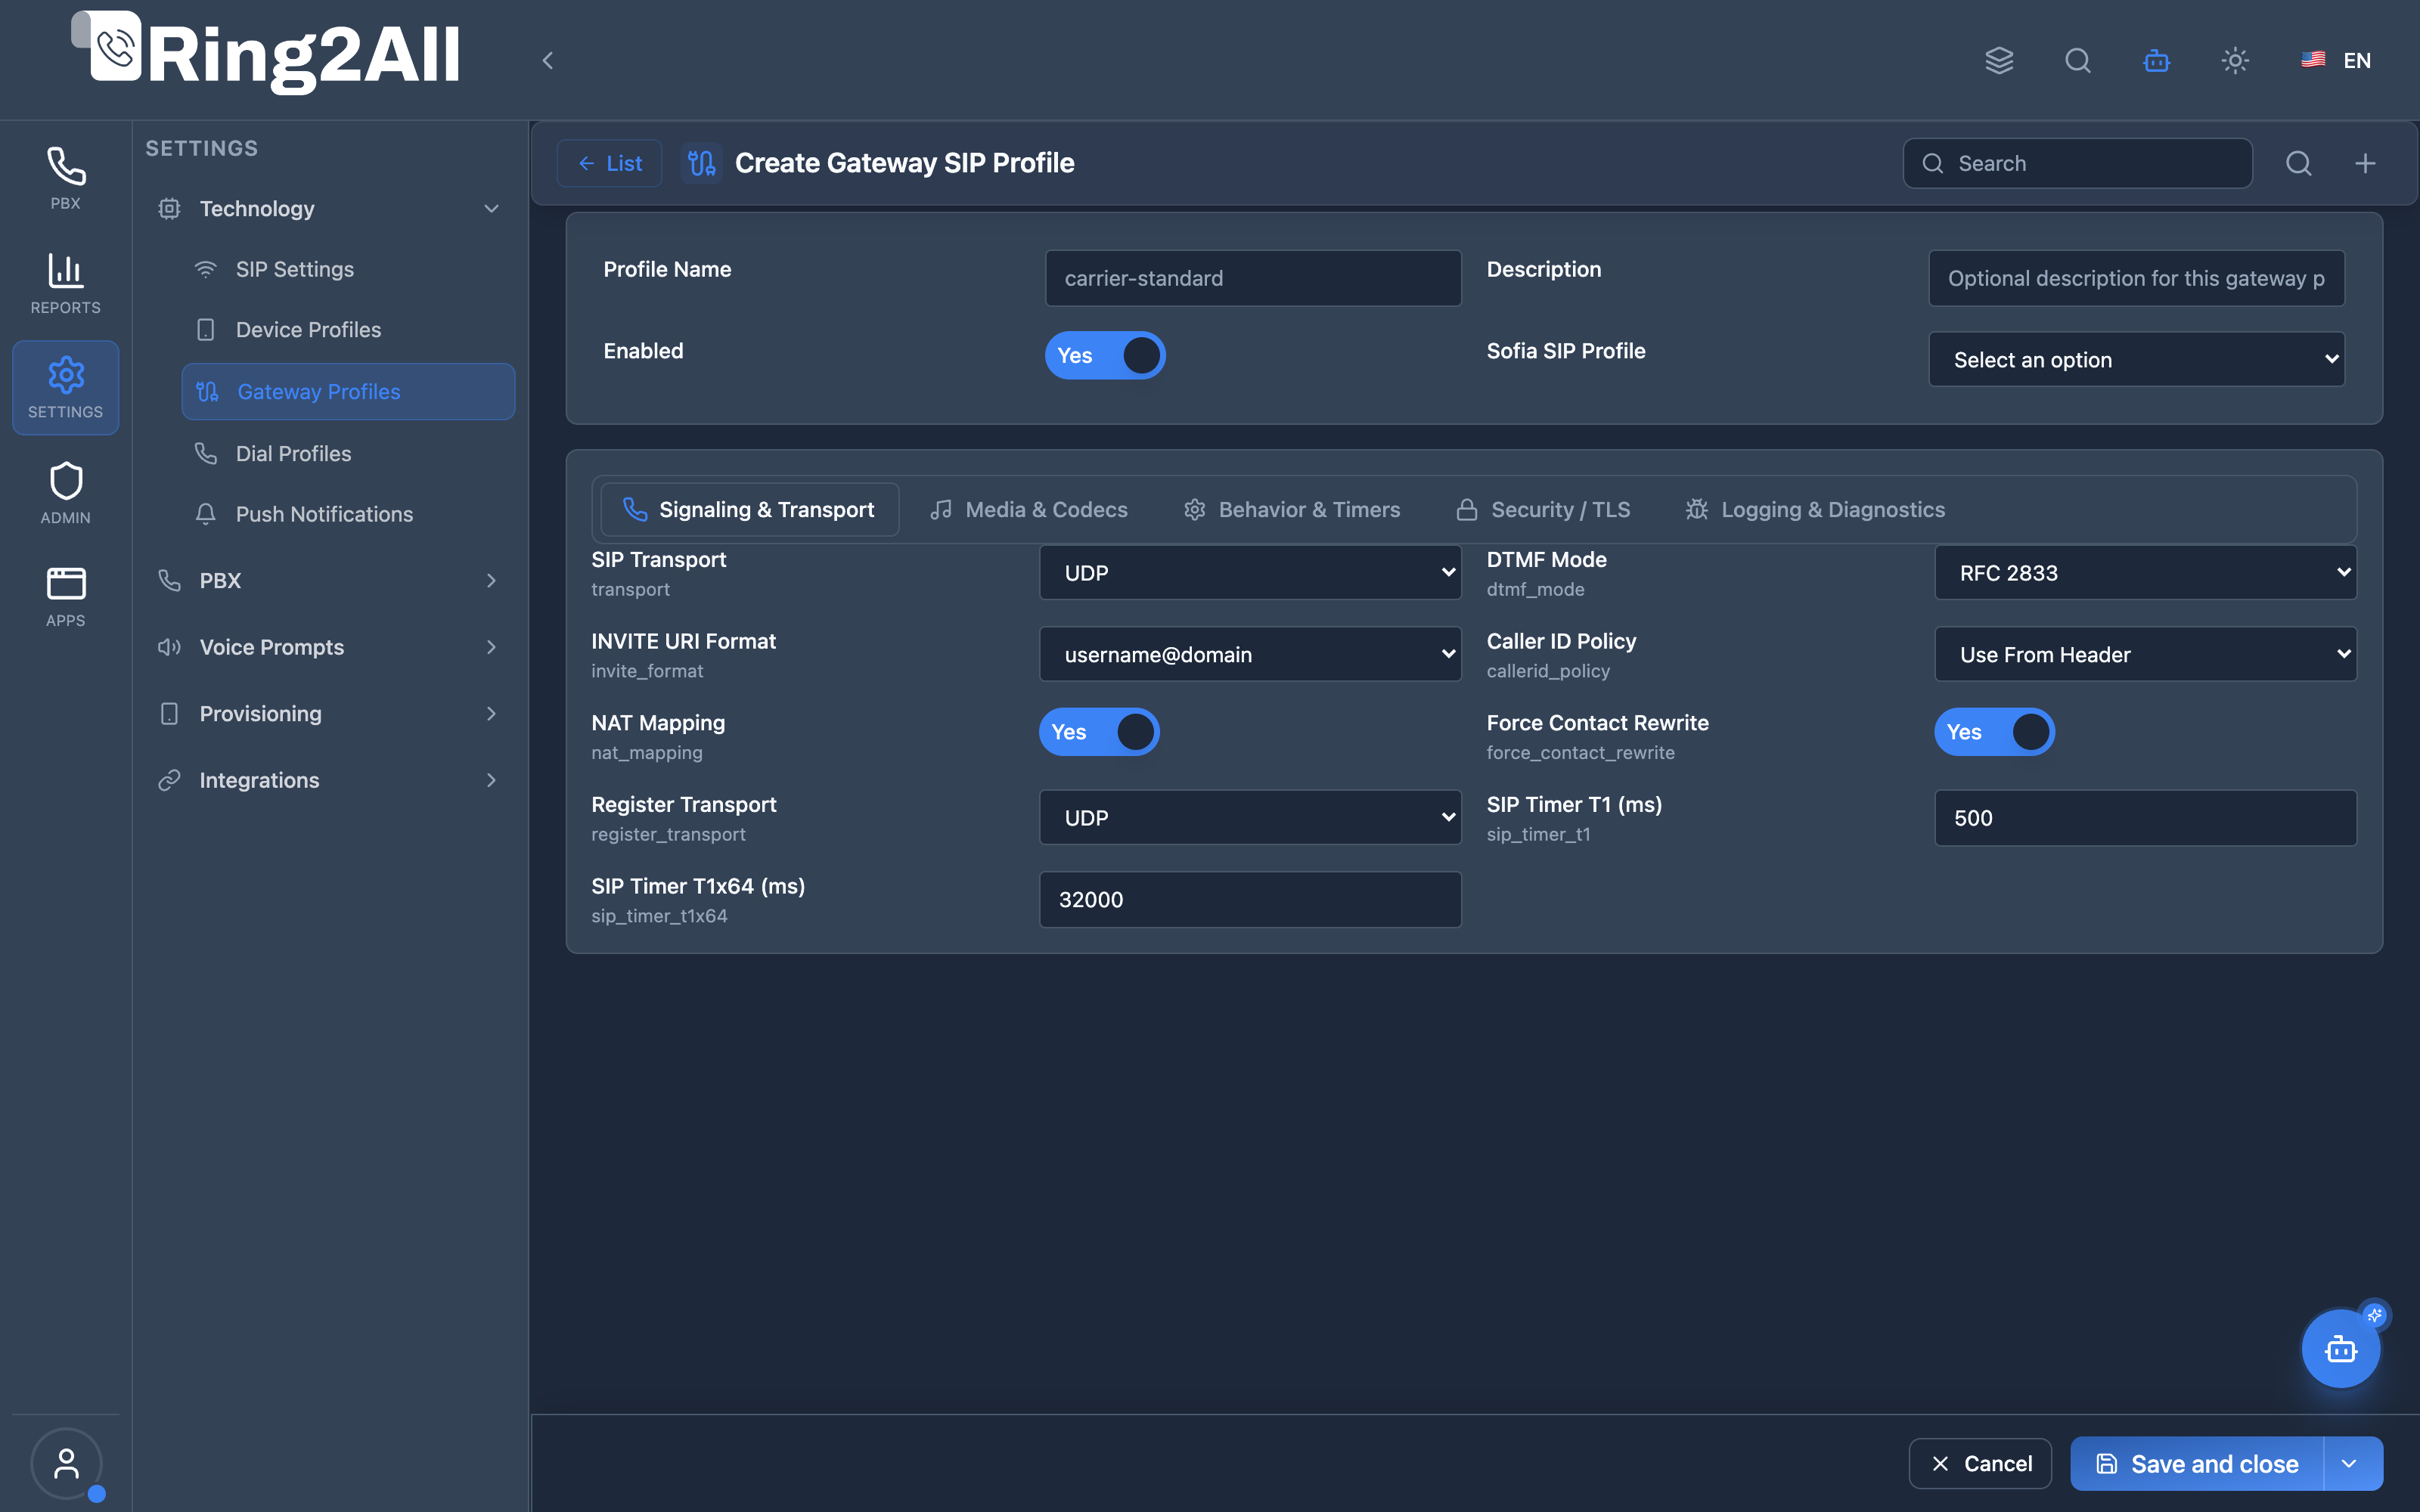
Task: Change language via EN flag selector
Action: click(x=2336, y=60)
